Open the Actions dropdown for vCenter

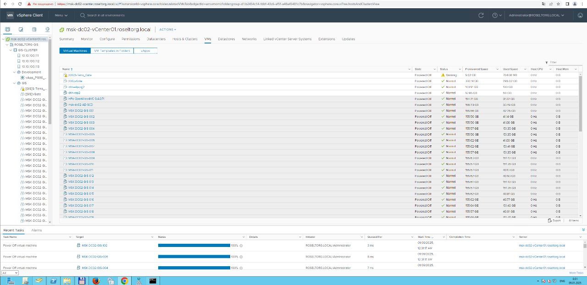click(x=167, y=29)
